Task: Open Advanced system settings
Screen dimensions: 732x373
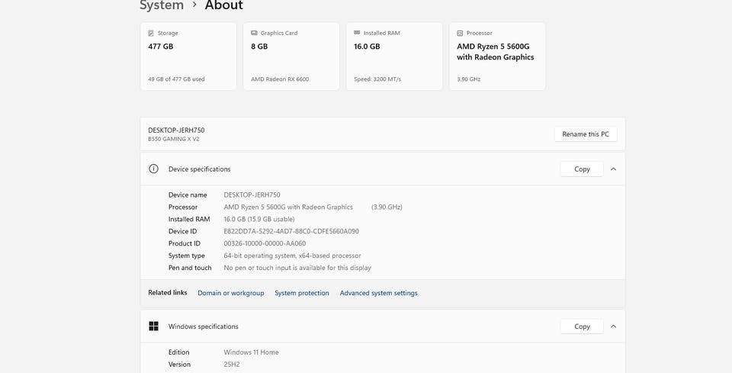Action: point(378,293)
